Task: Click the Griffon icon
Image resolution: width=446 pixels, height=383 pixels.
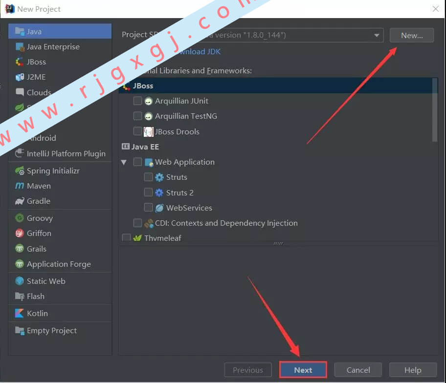Action: [x=20, y=233]
